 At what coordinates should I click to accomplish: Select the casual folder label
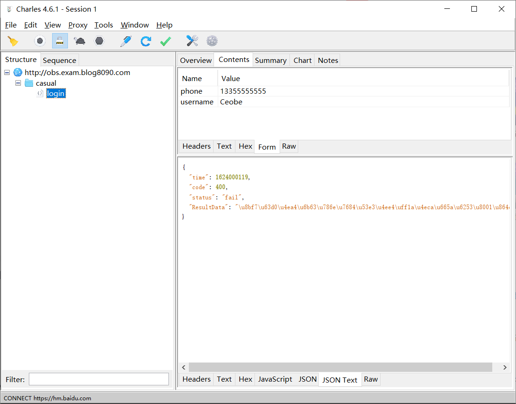coord(46,83)
